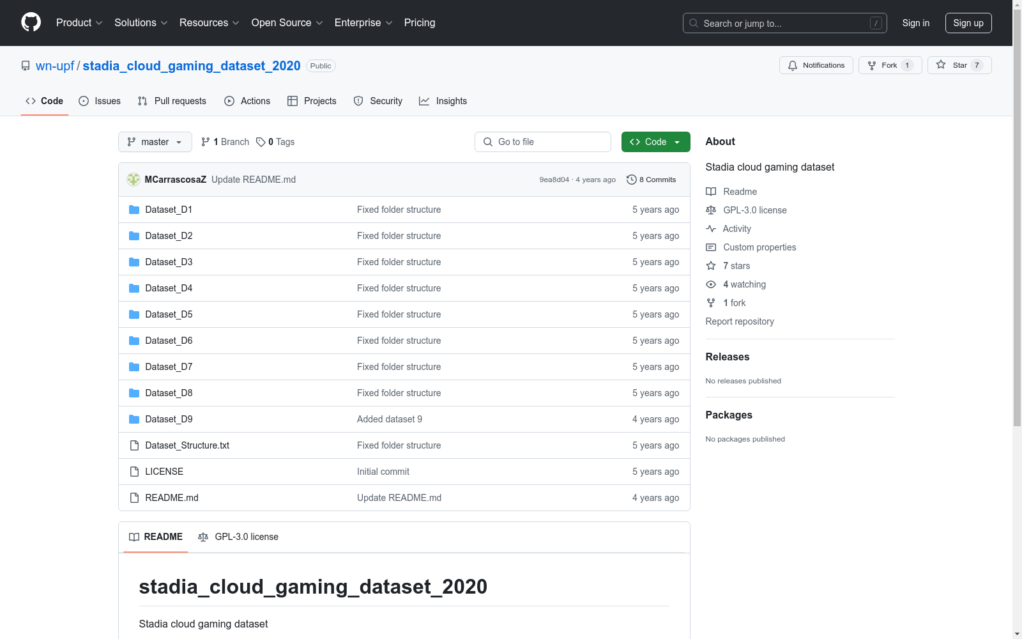View the Insights tab
This screenshot has width=1022, height=639.
(443, 101)
